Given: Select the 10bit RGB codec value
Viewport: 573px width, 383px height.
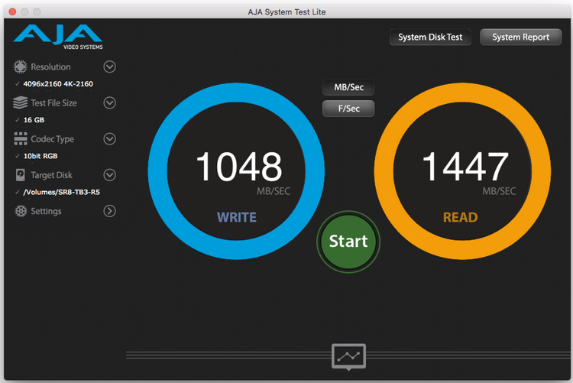Looking at the screenshot, I should click(40, 156).
